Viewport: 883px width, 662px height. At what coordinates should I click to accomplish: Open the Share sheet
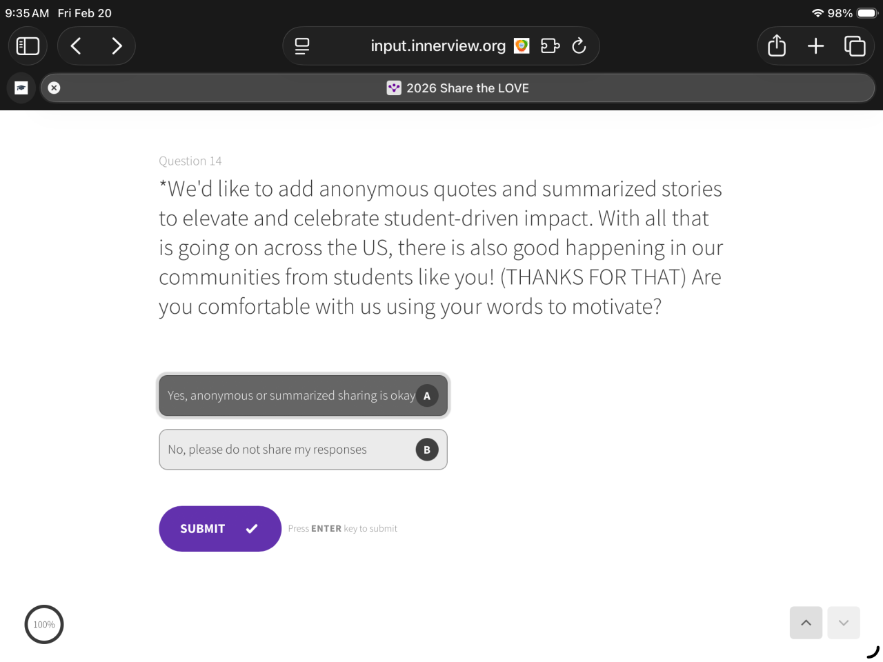777,46
